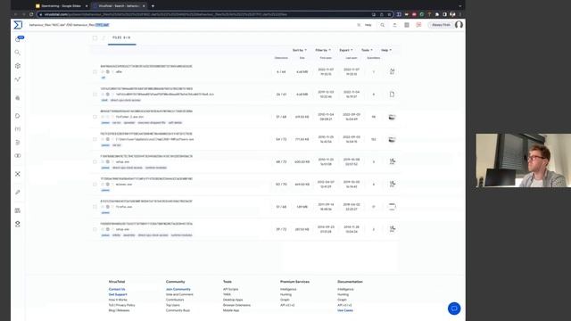571x321 pixels.
Task: Open the user avatar profile icon
Action: click(459, 25)
